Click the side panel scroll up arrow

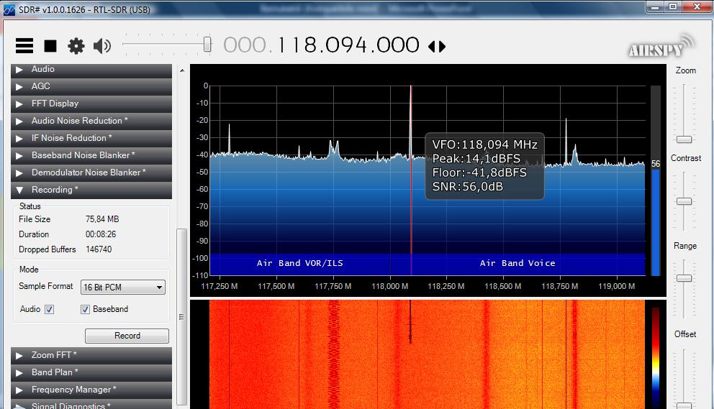click(182, 70)
